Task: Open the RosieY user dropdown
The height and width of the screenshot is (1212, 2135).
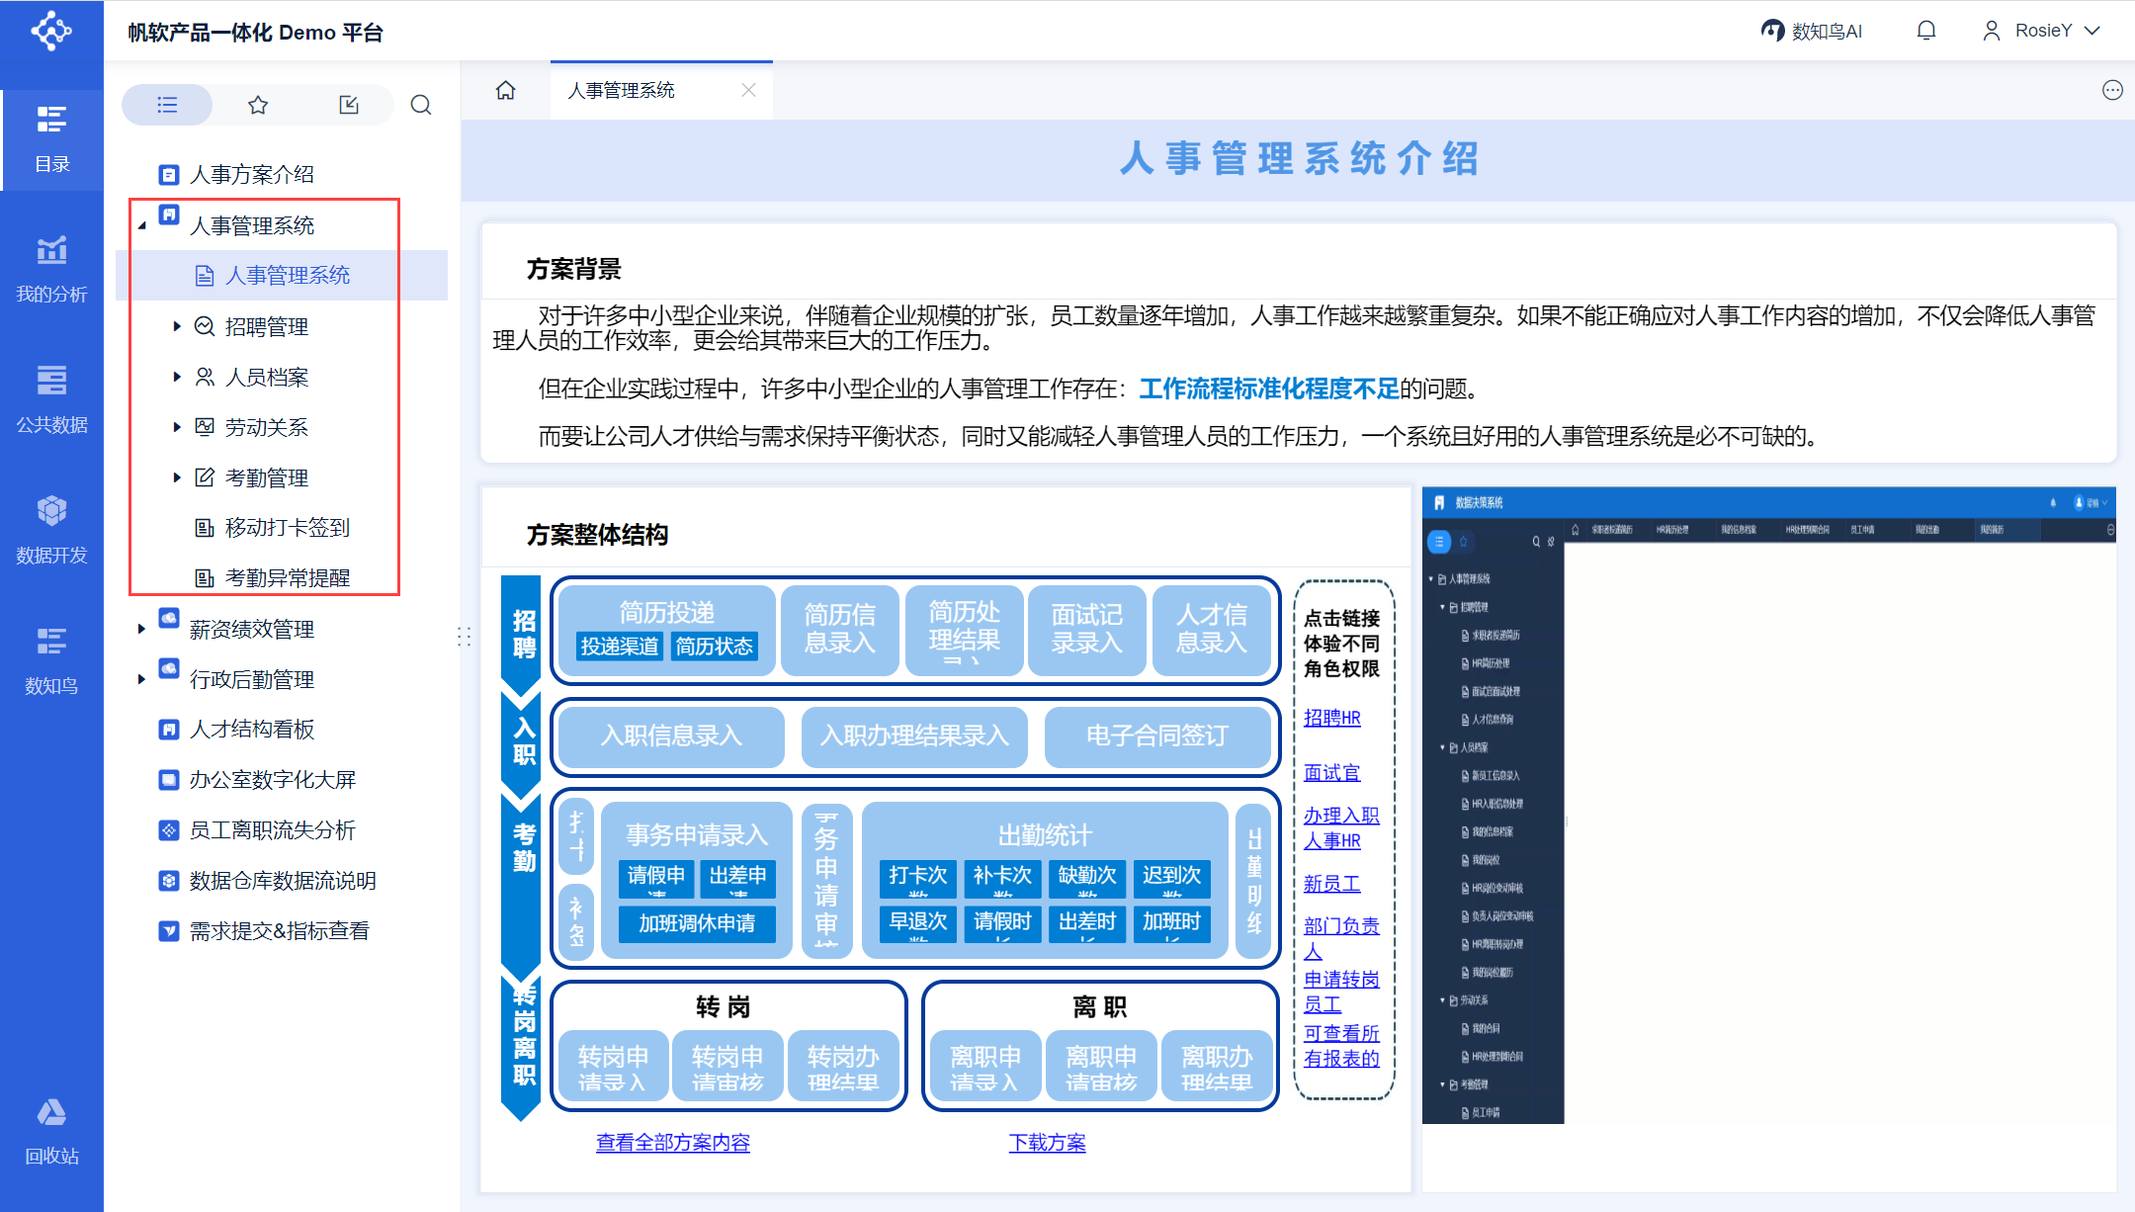Action: click(2041, 31)
